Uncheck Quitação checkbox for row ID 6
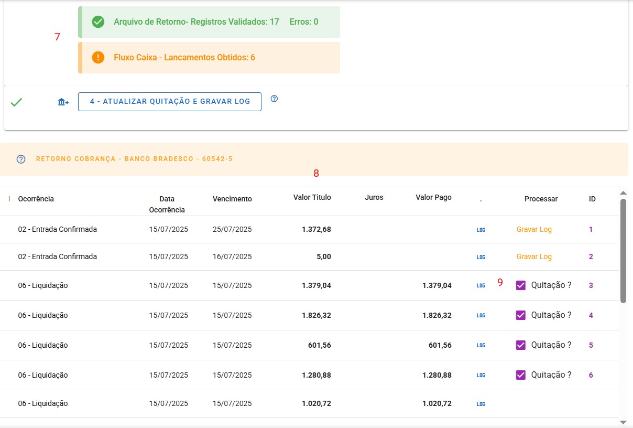This screenshot has height=428, width=633. [521, 375]
